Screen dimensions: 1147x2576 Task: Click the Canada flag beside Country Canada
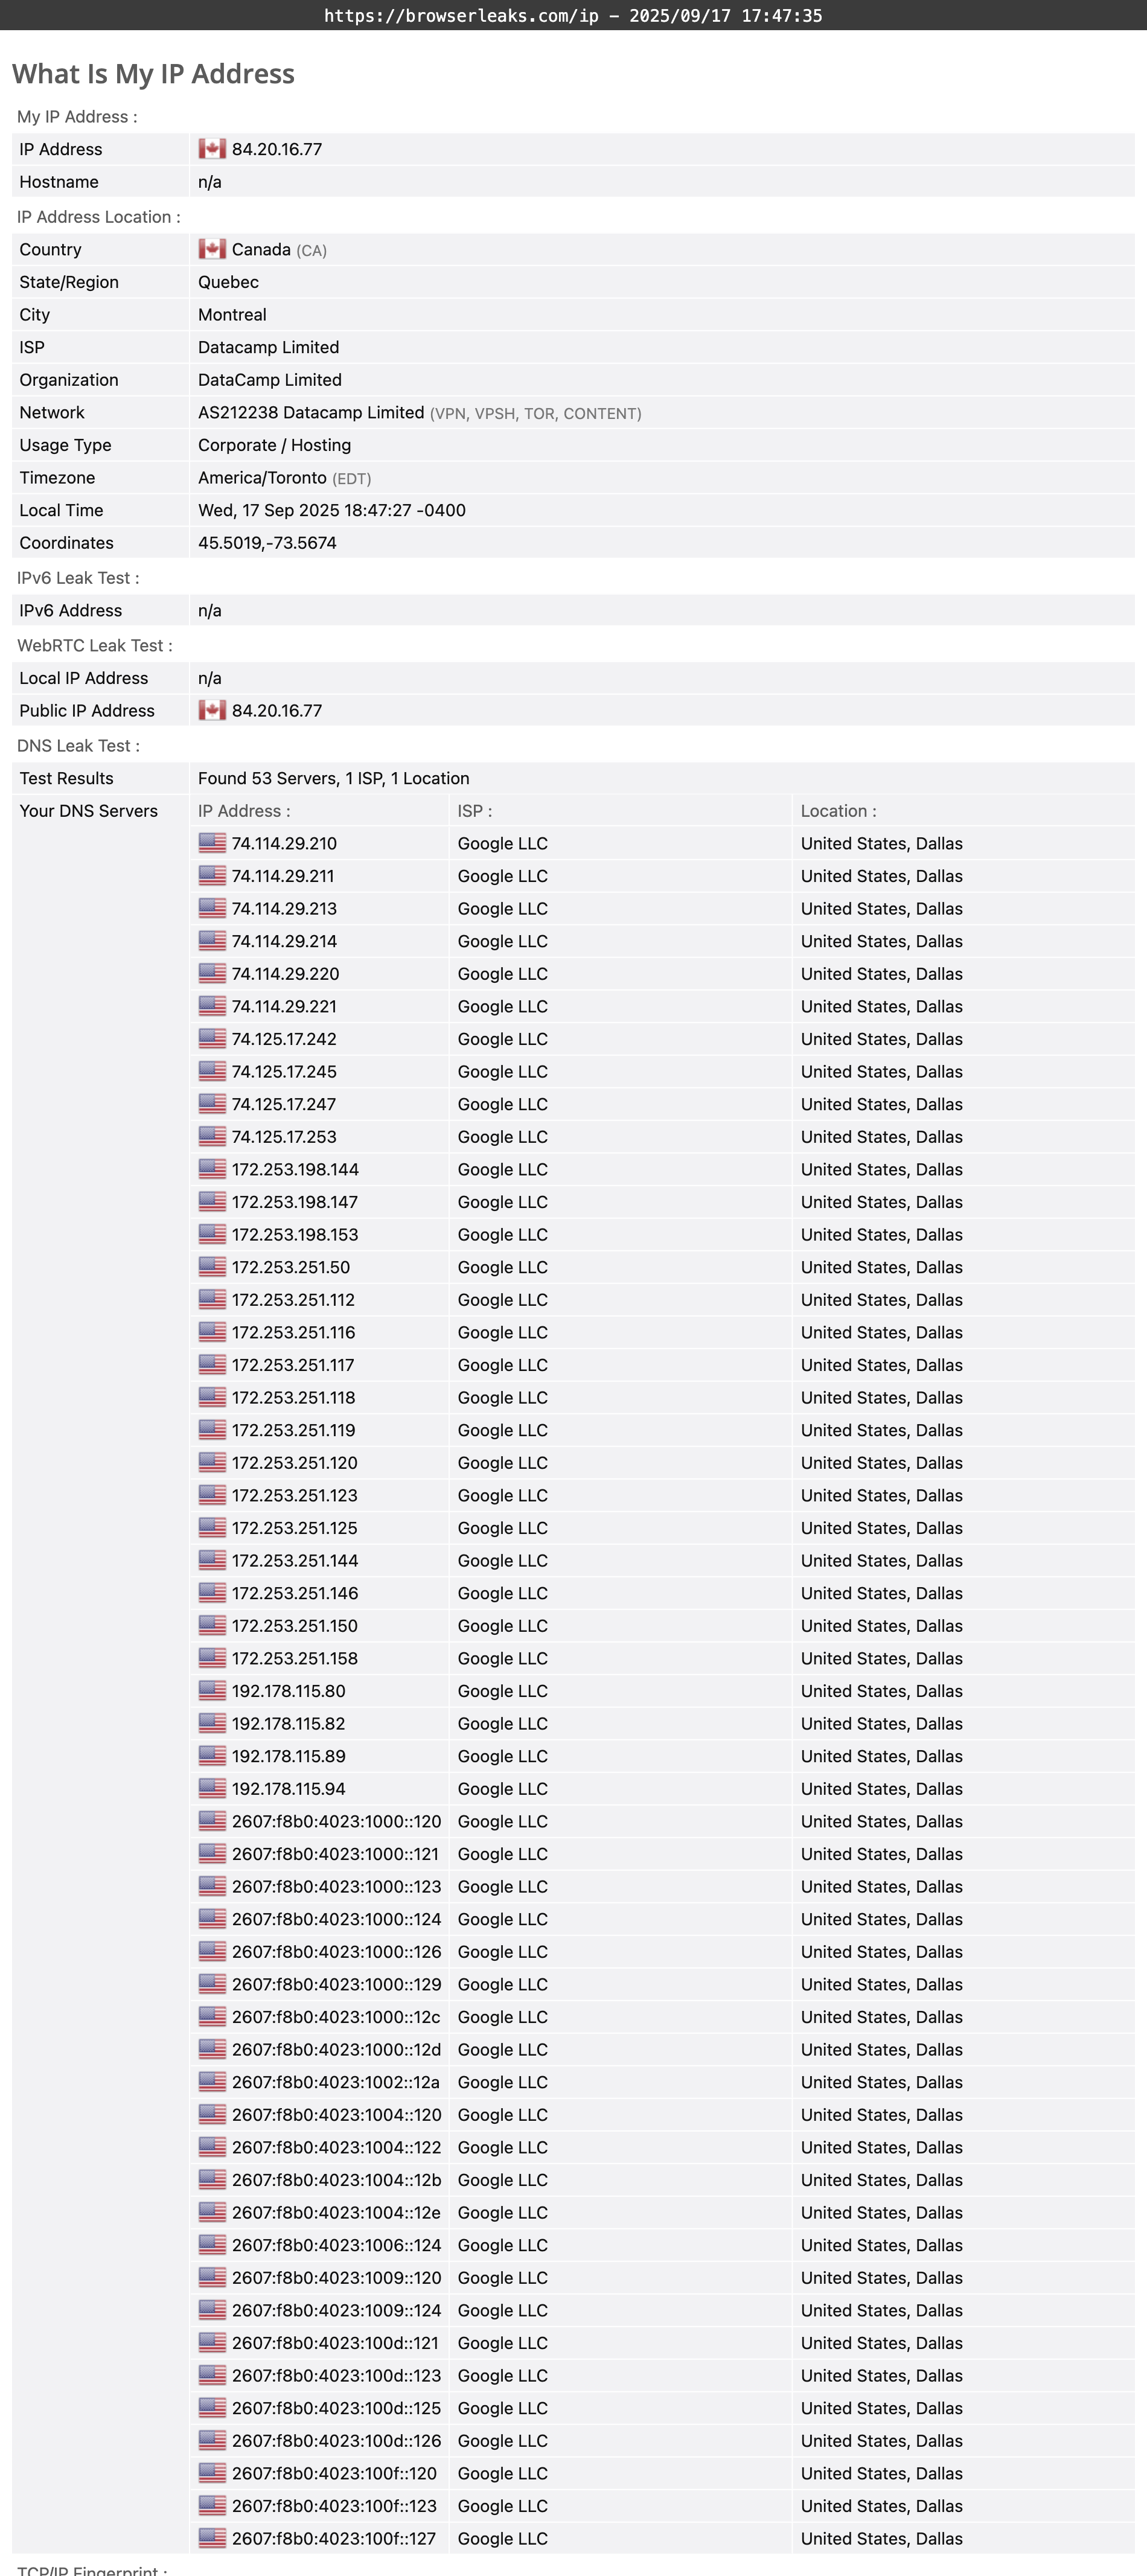pyautogui.click(x=212, y=249)
